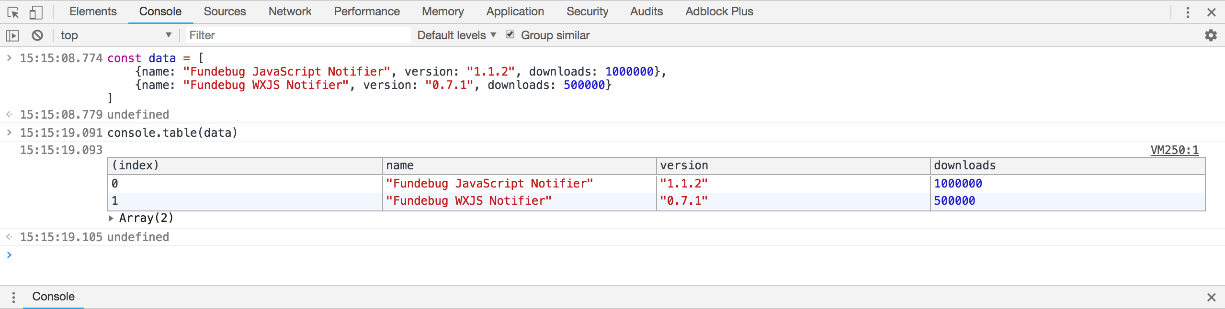Screen dimensions: 1225x309
Task: Open the console settings gear
Action: (x=1211, y=35)
